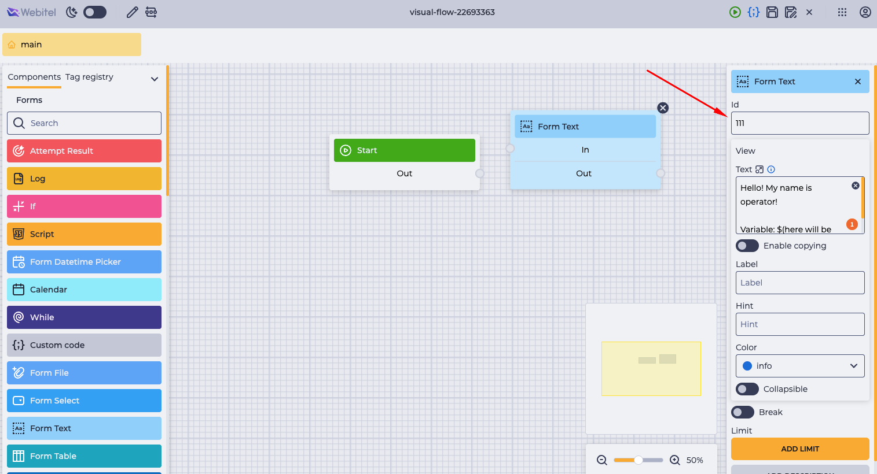Click the Form Datetime Picker icon
This screenshot has height=474, width=877.
pos(19,262)
